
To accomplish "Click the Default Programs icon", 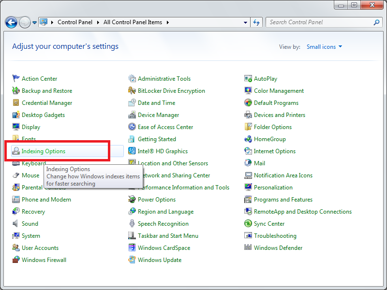I will click(x=248, y=102).
